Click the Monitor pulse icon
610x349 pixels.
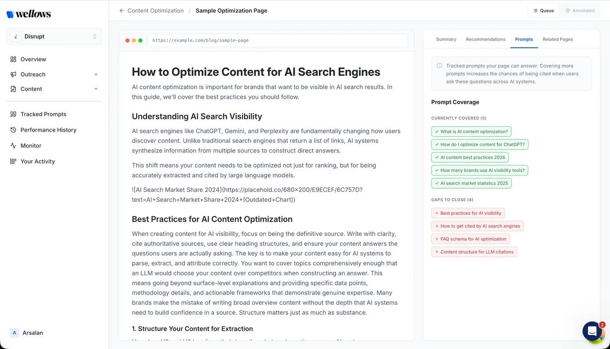(14, 146)
